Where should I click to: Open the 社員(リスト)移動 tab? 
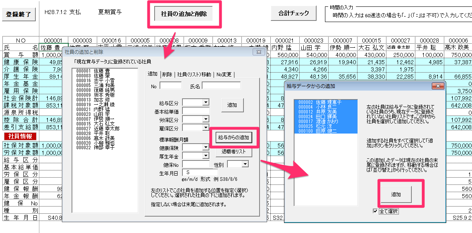[x=194, y=75]
